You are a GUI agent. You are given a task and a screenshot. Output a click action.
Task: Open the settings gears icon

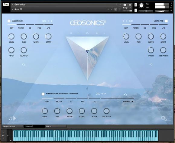point(164,118)
